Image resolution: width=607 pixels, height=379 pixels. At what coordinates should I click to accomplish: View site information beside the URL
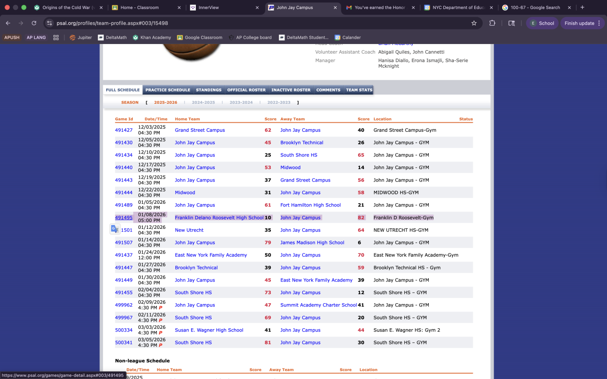point(49,23)
